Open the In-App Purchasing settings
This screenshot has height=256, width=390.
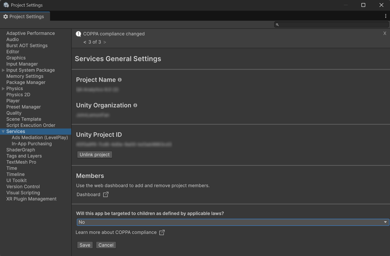(x=32, y=144)
